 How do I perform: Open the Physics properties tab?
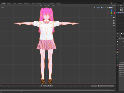coord(117,55)
